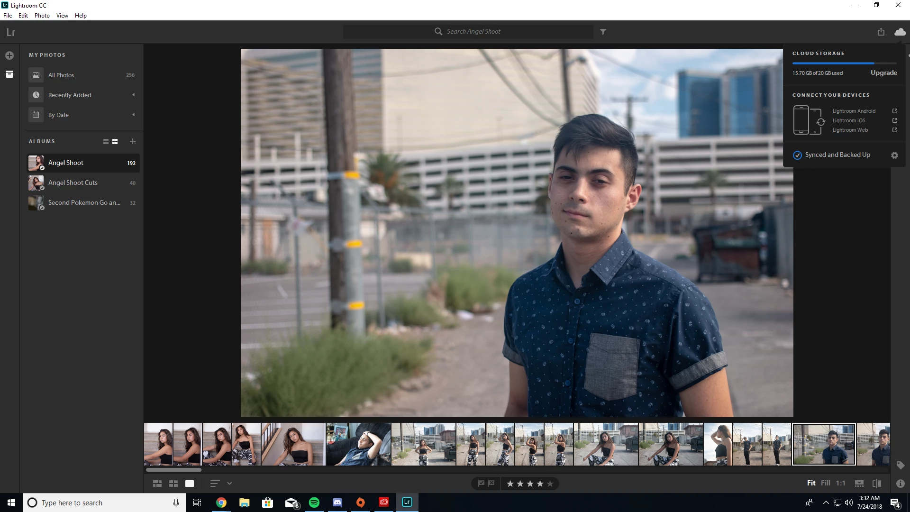Switch to photo grid view
Image resolution: width=910 pixels, height=512 pixels.
click(157, 484)
